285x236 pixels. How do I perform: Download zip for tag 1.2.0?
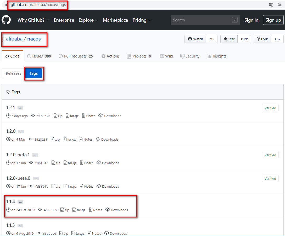click(55, 139)
